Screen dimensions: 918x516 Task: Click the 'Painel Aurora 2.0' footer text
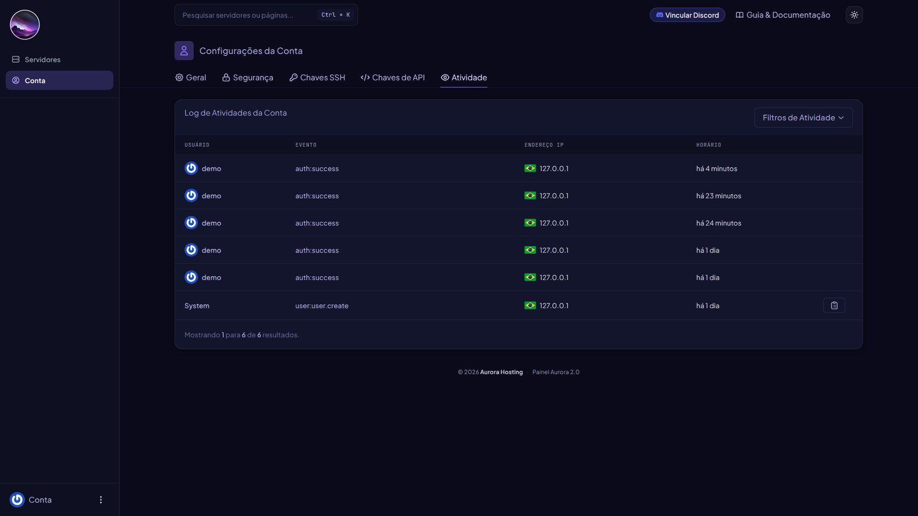[x=556, y=372]
